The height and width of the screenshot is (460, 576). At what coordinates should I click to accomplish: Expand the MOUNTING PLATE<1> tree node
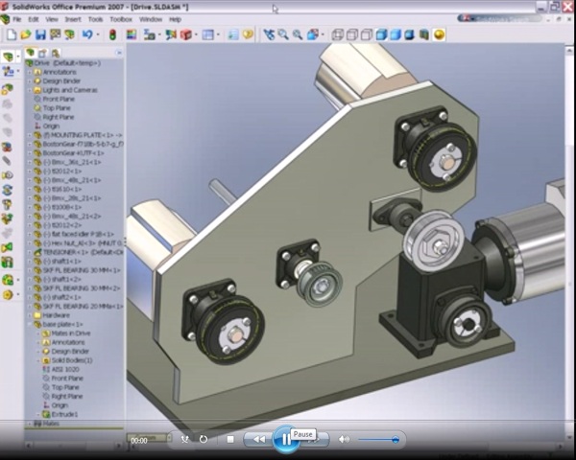point(31,134)
